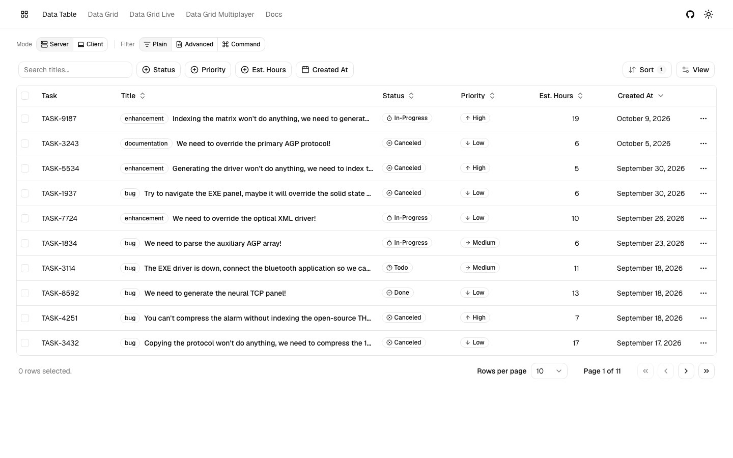This screenshot has height=458, width=733.
Task: Open row actions menu for TASK-9187
Action: coord(703,119)
